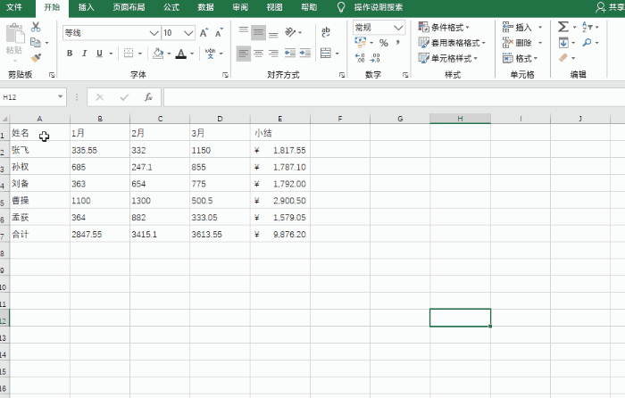Open 条件格式 conditional formatting
Viewport: 625px width, 398px height.
coord(448,28)
